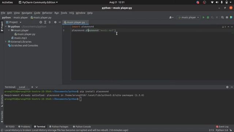Open the Tools menu
The image size is (234, 132).
click(x=64, y=13)
